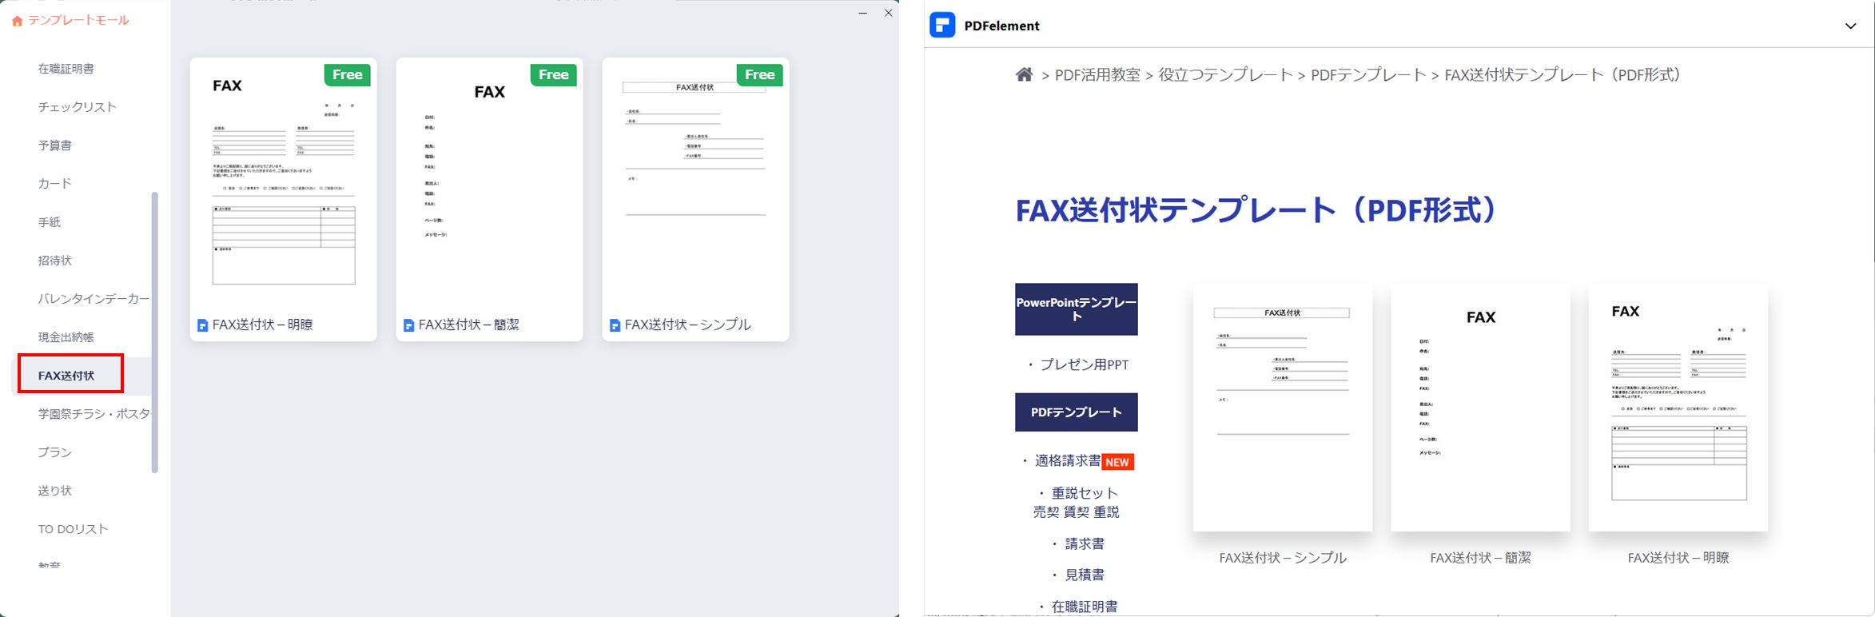Open 見積書 link in webpage list
1875x617 pixels.
[1085, 575]
